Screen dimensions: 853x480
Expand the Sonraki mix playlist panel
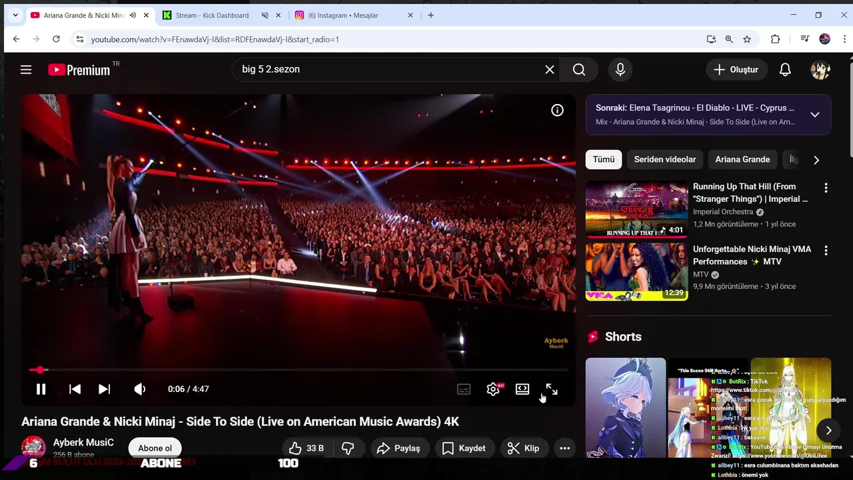815,115
